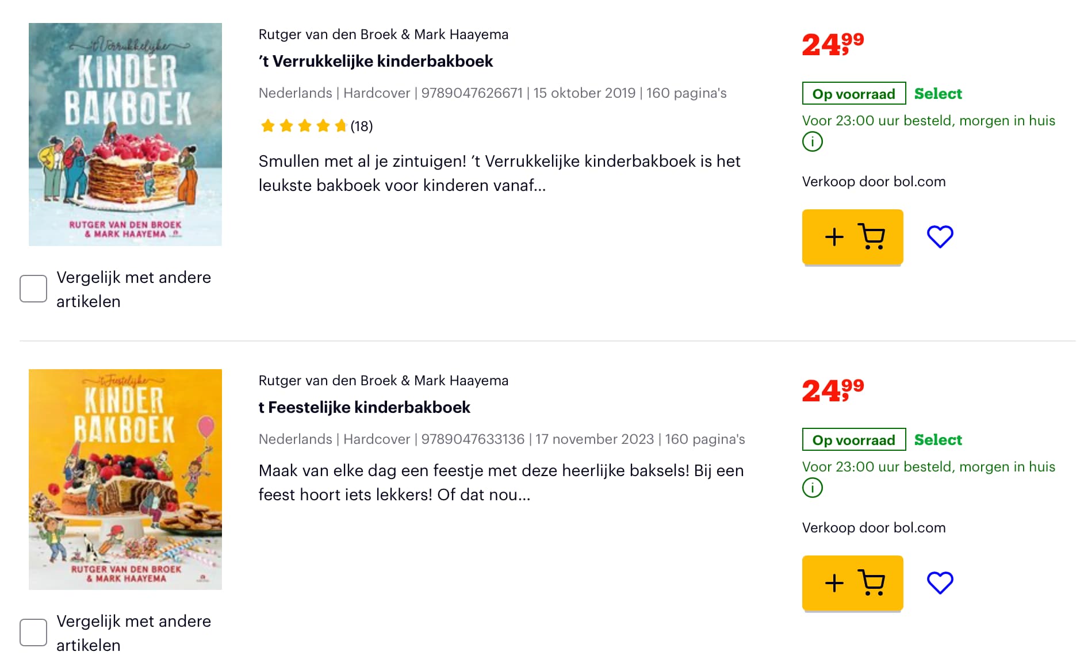
Task: Click Select label for second book
Action: [938, 440]
